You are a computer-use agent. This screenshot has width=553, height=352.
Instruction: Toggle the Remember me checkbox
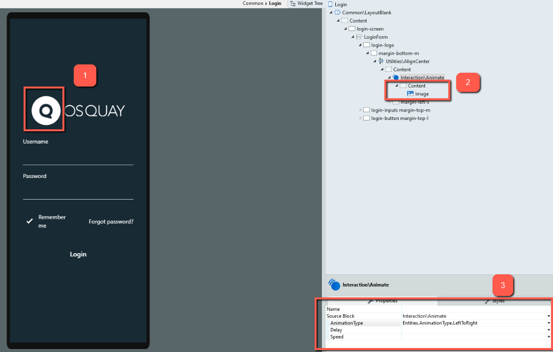coord(29,221)
